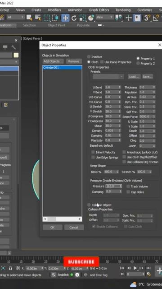Click the Isolate Selection toggle in status bar
Screen dimensions: 162x289
pyautogui.click(x=3, y=268)
